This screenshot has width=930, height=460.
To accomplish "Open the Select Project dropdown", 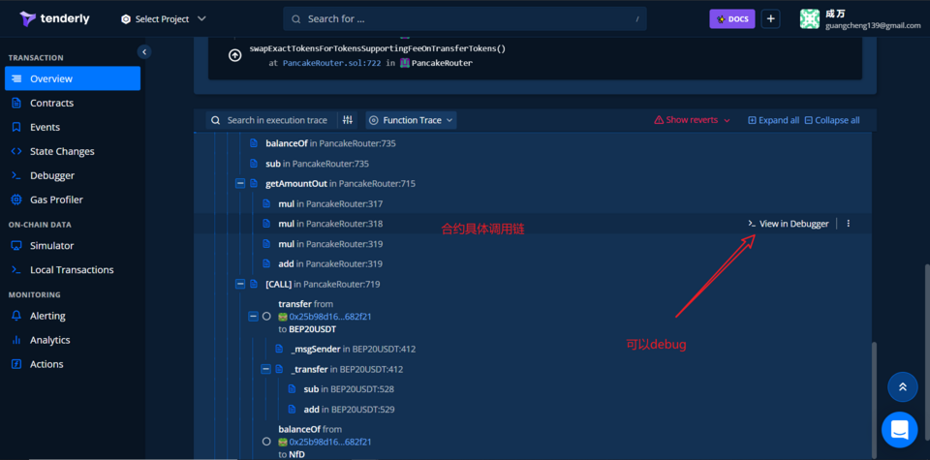I will 164,19.
